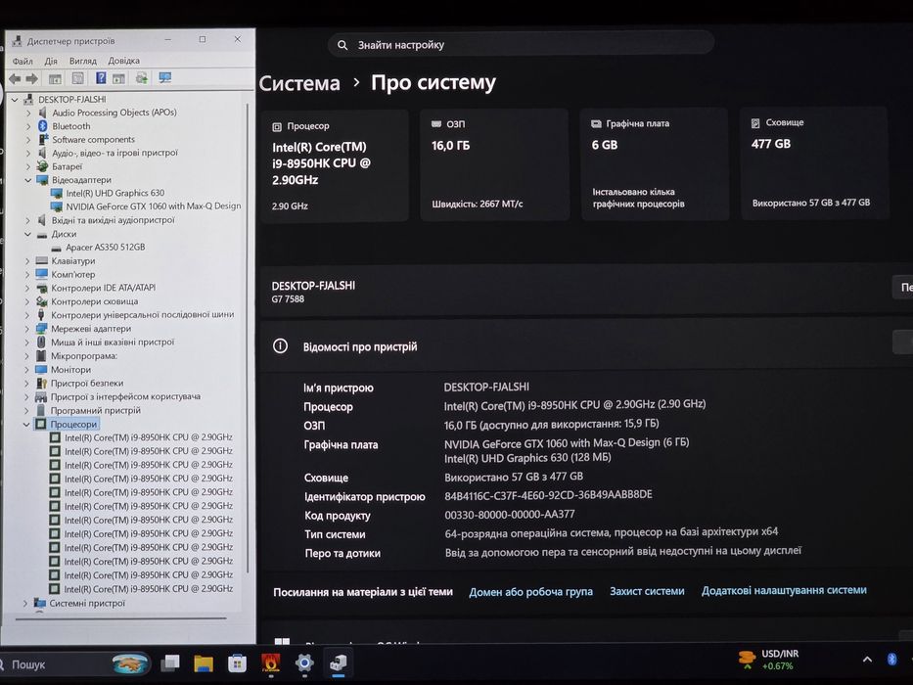
Task: Click the Scan for hardware changes monitor icon
Action: tap(165, 77)
